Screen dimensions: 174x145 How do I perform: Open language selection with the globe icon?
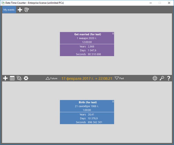coord(155,78)
